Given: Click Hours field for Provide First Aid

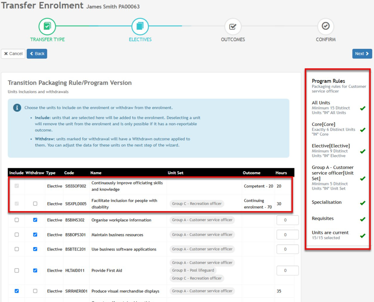Looking at the screenshot, I should pos(288,270).
